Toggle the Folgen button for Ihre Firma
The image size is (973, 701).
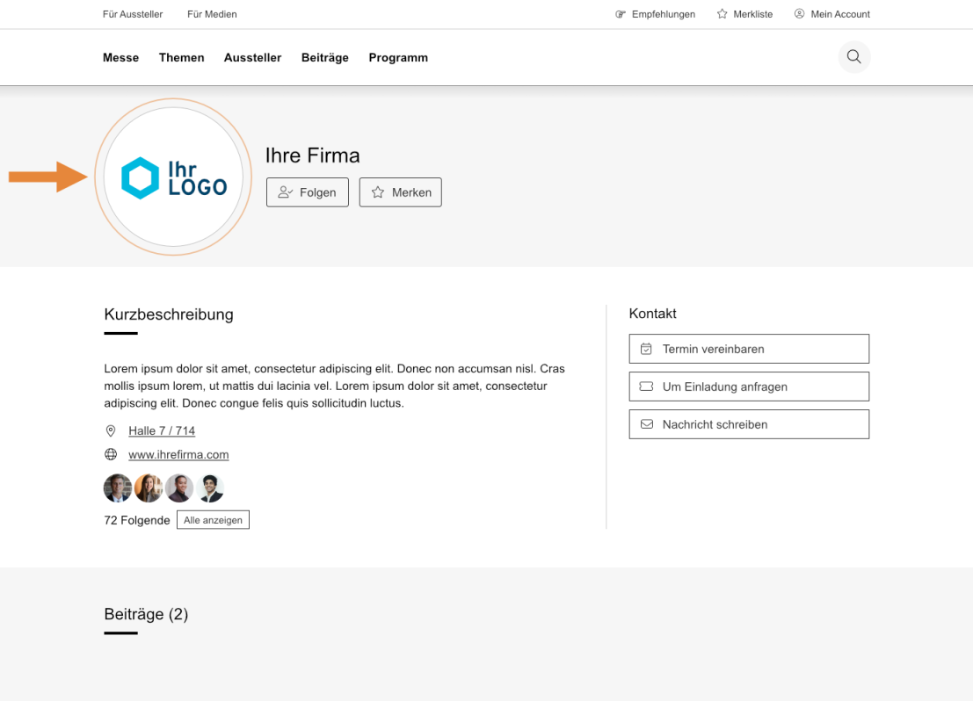tap(307, 192)
